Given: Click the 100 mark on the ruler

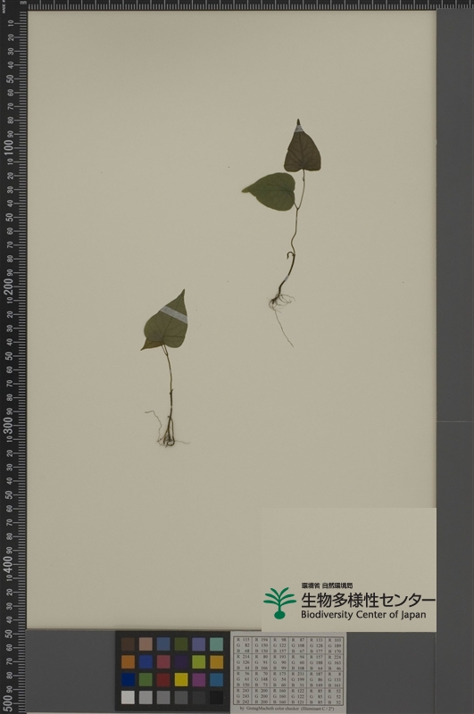Looking at the screenshot, I should [8, 147].
